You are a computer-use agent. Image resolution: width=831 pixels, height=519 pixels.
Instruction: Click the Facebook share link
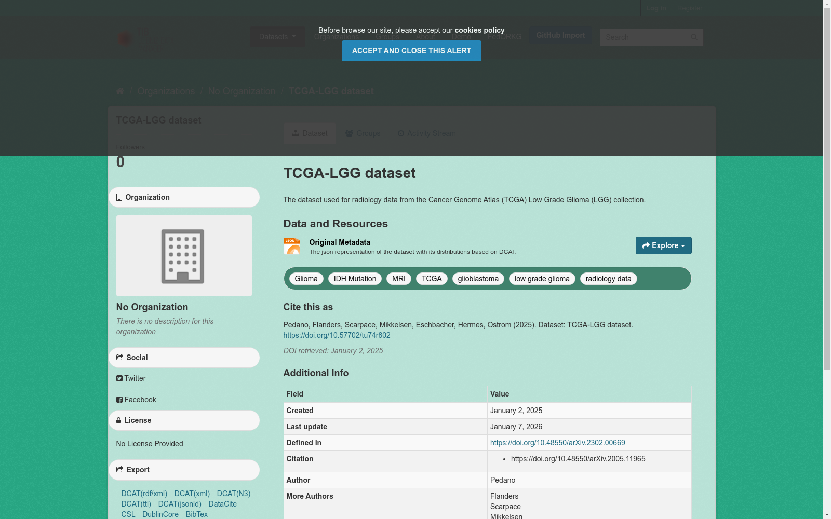136,400
